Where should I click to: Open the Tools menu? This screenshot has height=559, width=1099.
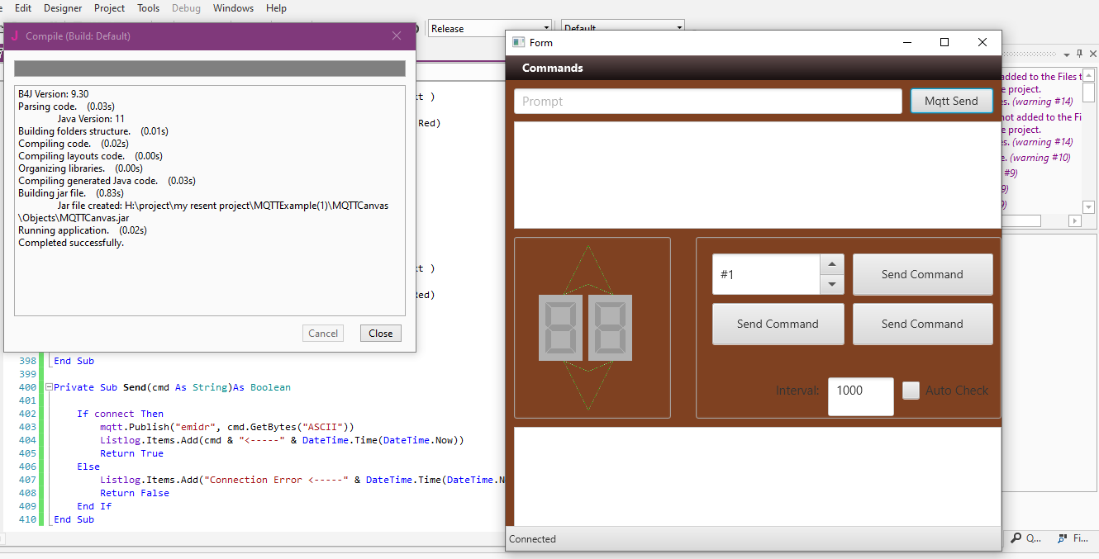click(x=148, y=8)
